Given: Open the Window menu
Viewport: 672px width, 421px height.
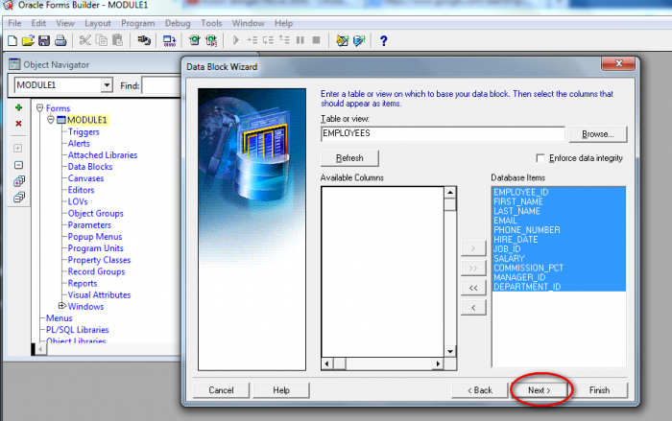Looking at the screenshot, I should pos(248,23).
